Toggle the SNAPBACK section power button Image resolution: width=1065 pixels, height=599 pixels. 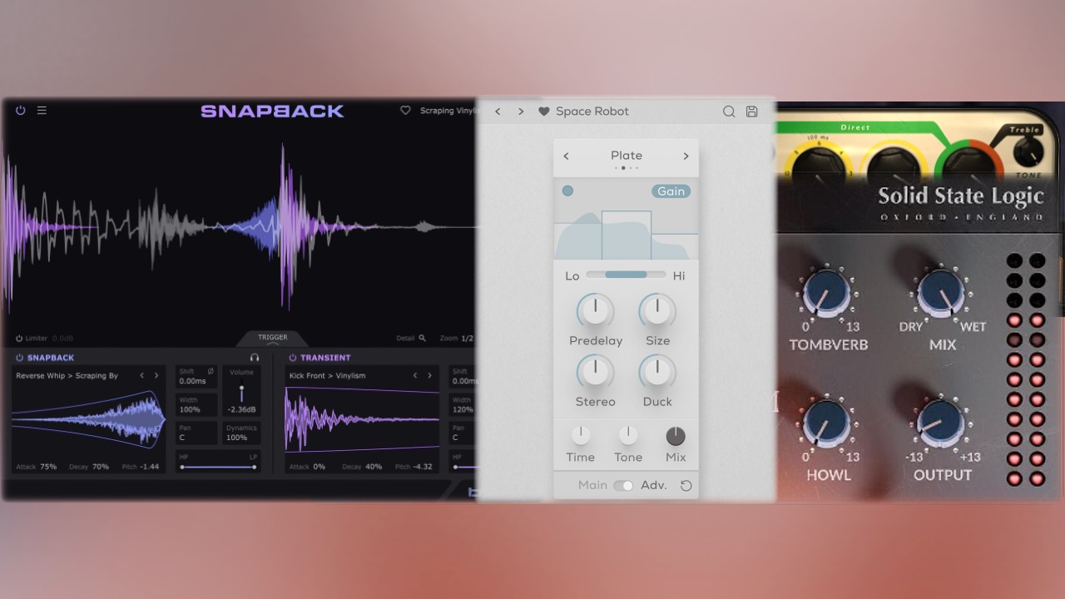click(x=19, y=358)
